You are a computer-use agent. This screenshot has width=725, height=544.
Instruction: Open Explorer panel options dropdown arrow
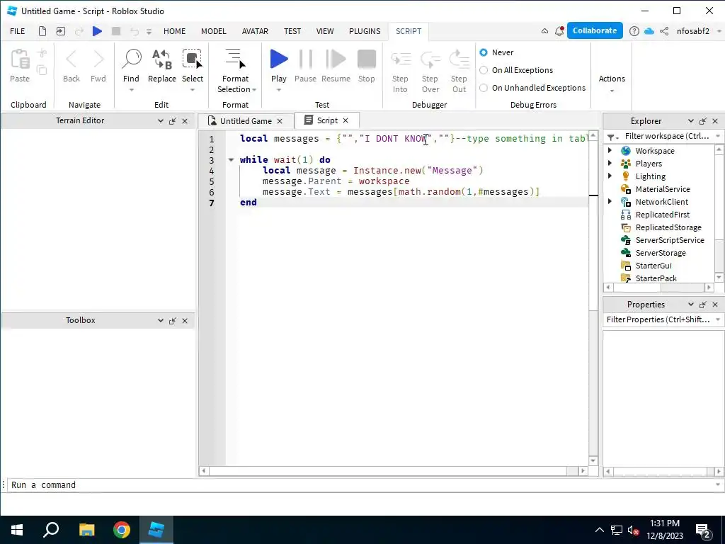pyautogui.click(x=690, y=120)
